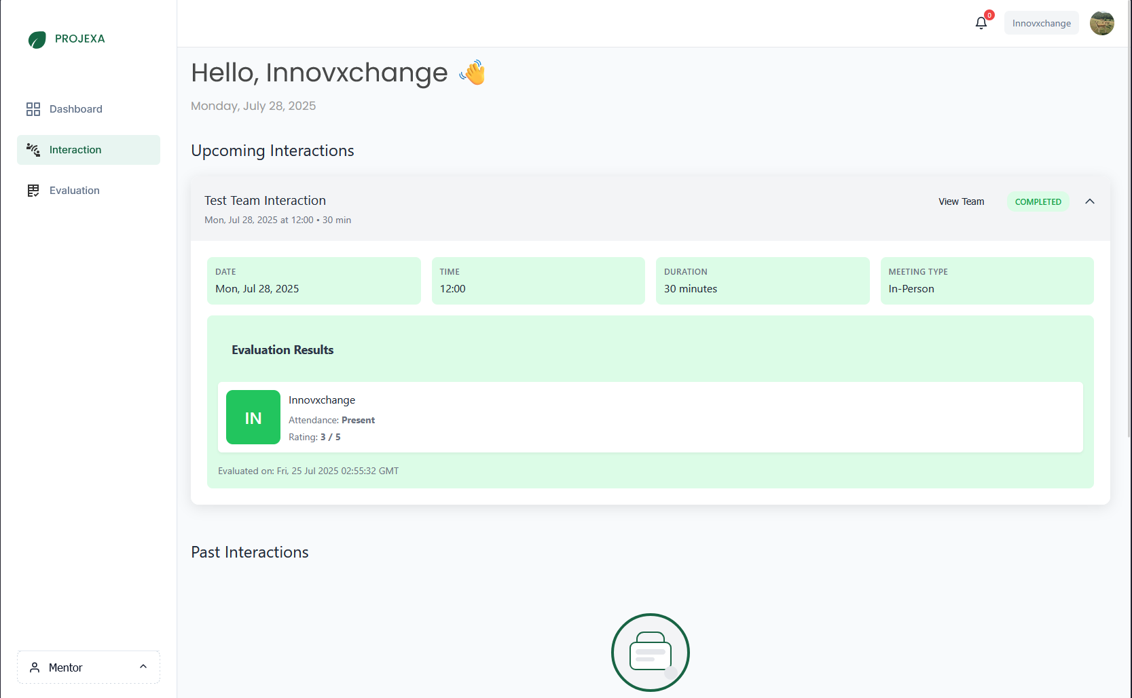Click the notification count badge showing zero
This screenshot has width=1132, height=698.
[989, 14]
